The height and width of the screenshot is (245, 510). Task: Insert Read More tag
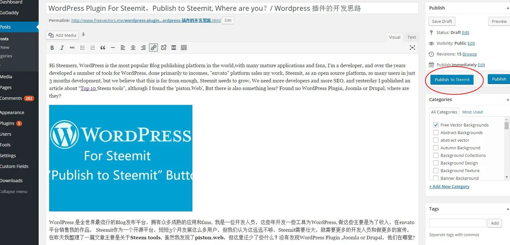(174, 48)
